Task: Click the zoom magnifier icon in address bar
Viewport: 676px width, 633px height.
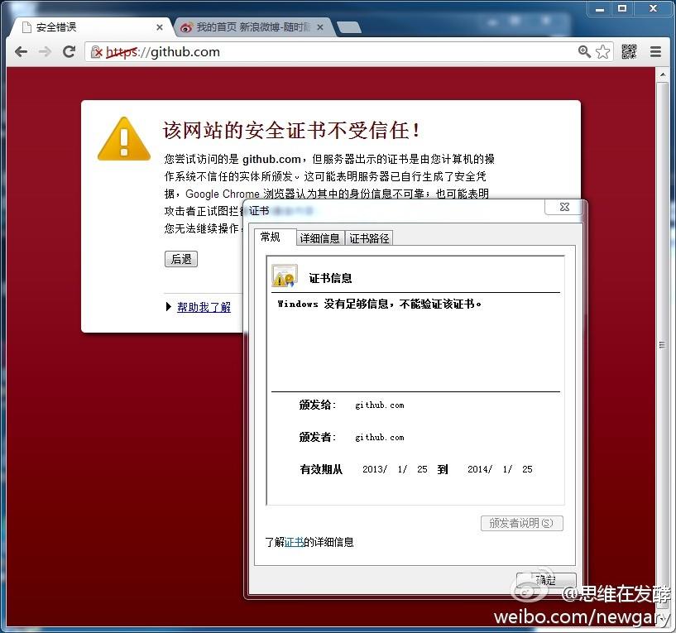Action: pyautogui.click(x=584, y=51)
